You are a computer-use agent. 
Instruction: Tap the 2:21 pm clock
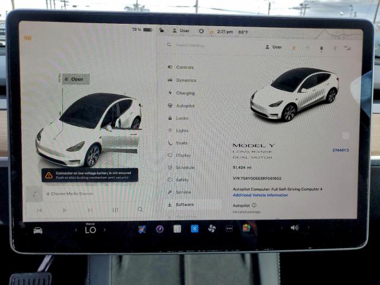[x=225, y=31]
